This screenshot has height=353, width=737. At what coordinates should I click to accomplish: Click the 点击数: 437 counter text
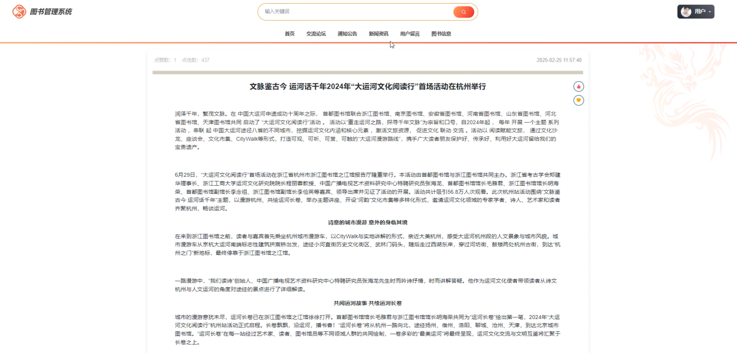[196, 61]
